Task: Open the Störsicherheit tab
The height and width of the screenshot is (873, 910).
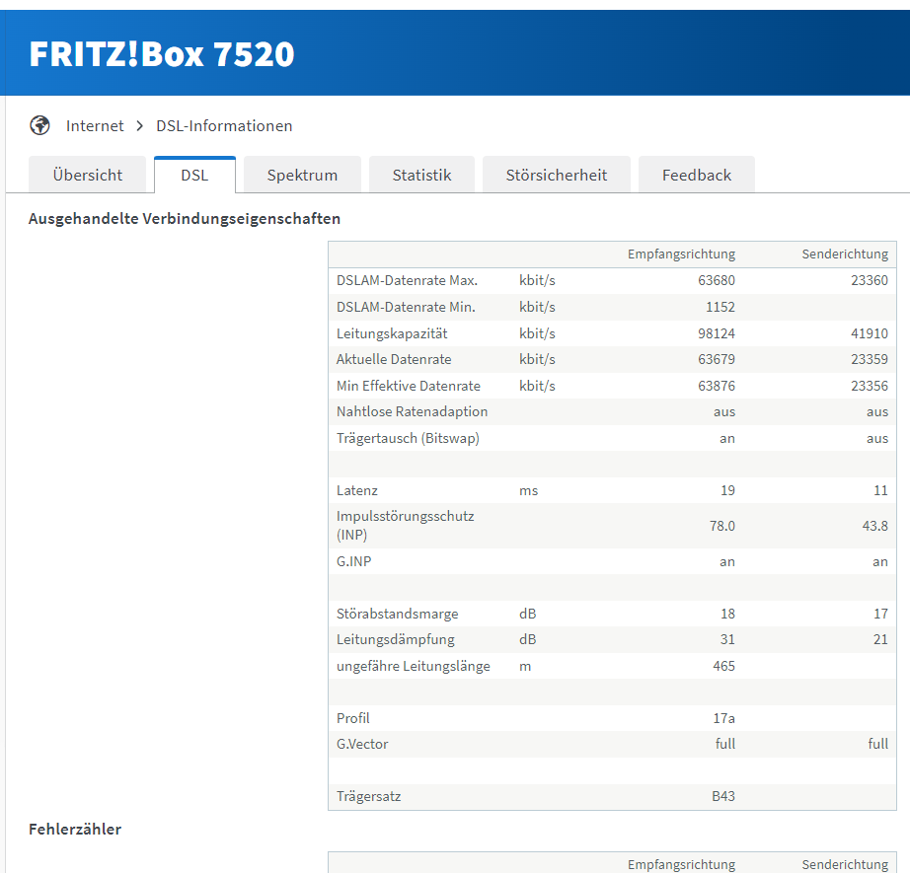Action: [x=557, y=175]
